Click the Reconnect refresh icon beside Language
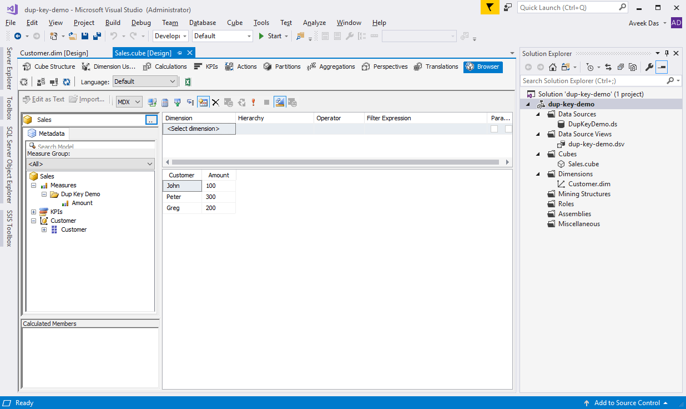Image resolution: width=686 pixels, height=409 pixels. [67, 82]
